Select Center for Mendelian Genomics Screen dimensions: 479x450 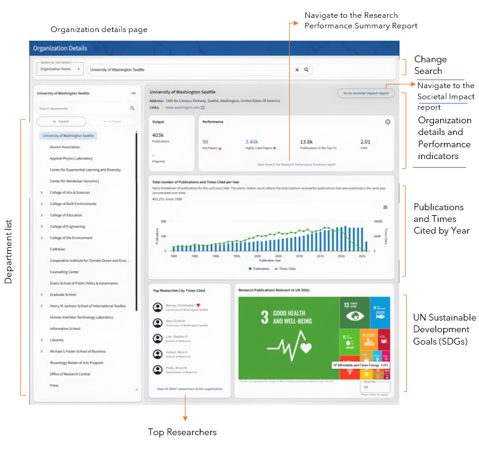click(x=75, y=181)
